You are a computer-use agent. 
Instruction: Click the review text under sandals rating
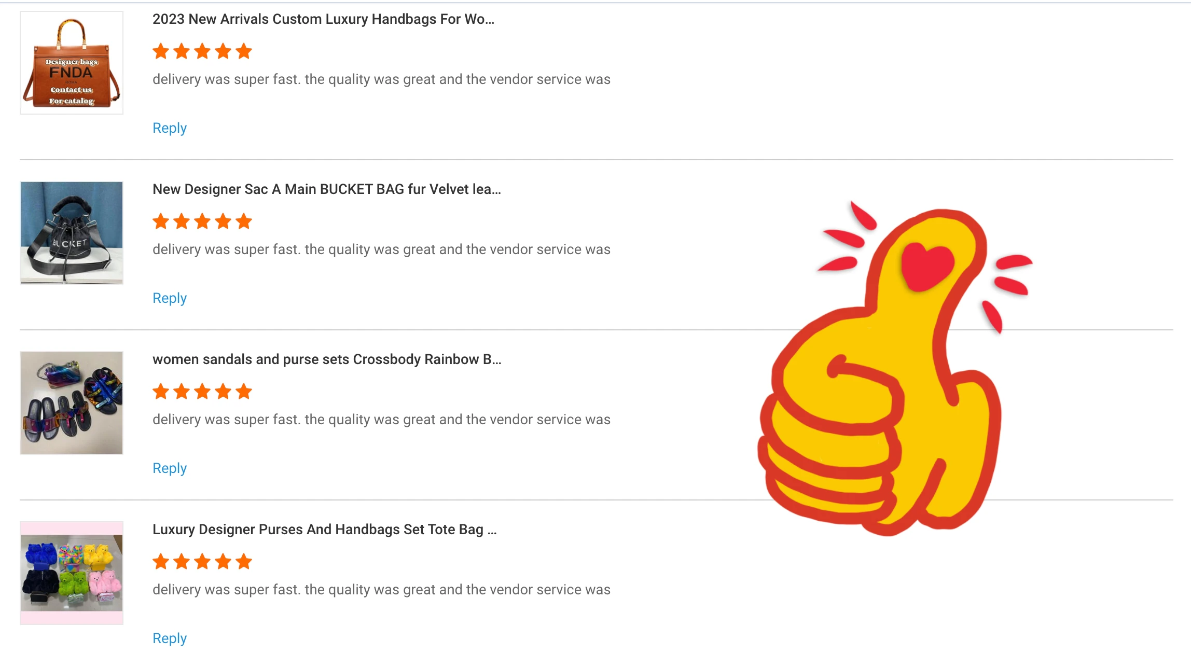pos(381,420)
